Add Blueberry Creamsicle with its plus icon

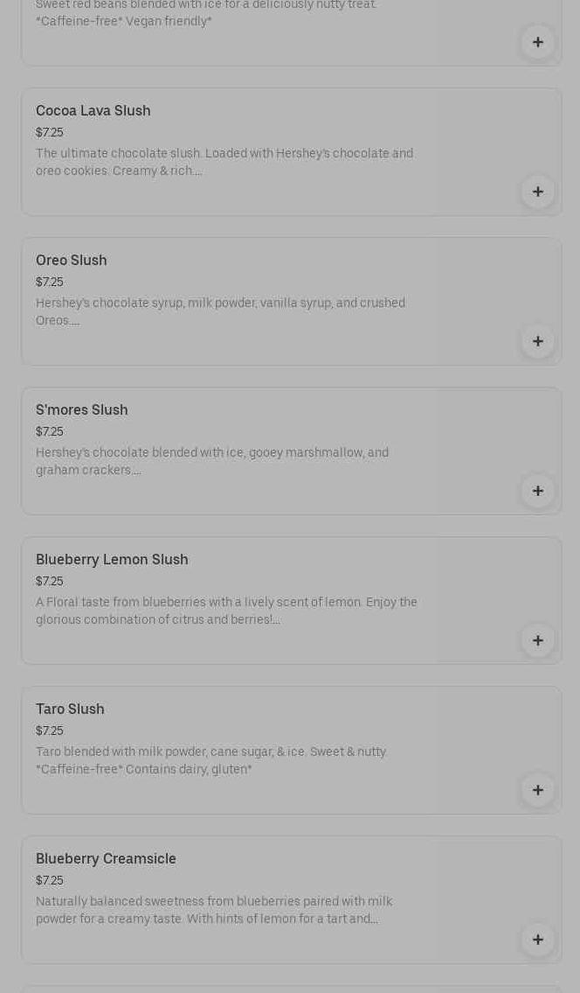(537, 940)
